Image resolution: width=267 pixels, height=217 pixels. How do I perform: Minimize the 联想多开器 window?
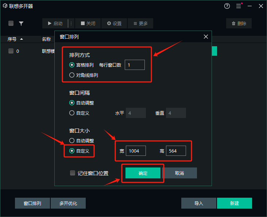[x=249, y=6]
